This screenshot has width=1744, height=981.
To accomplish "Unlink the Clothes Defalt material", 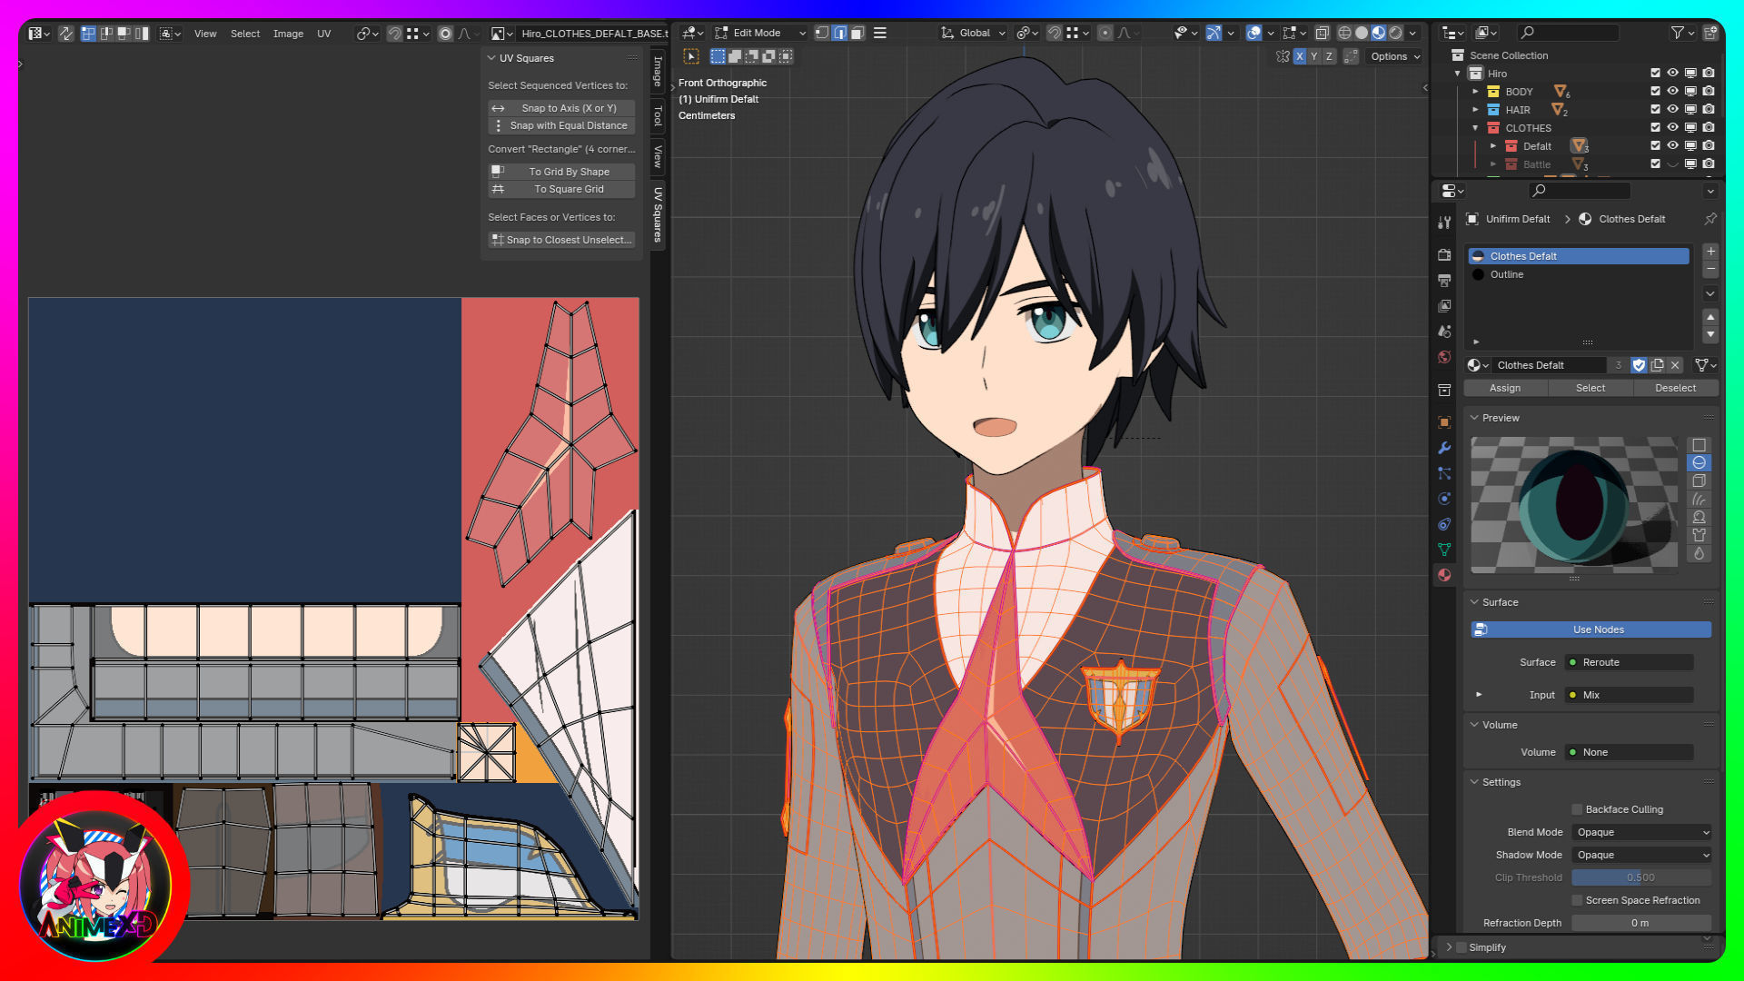I will click(x=1676, y=365).
